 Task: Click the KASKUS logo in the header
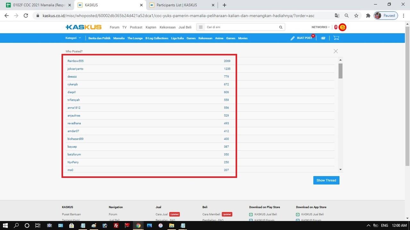tap(83, 27)
